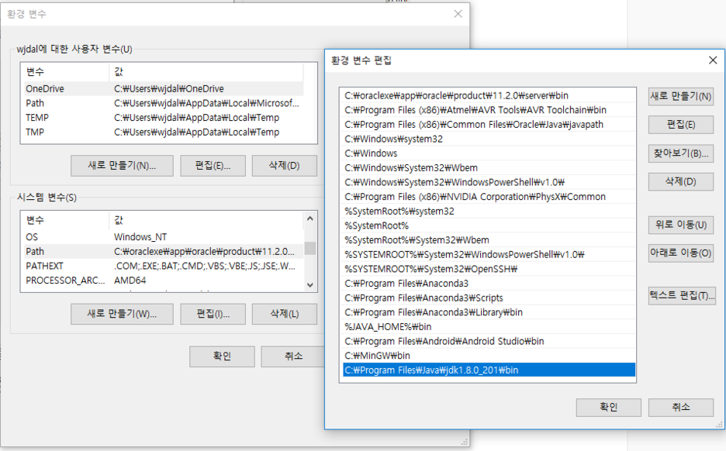Viewport: 726px width, 451px height.
Task: Select the %SYSTEMROOT% OpenSSH entry
Action: (x=489, y=269)
